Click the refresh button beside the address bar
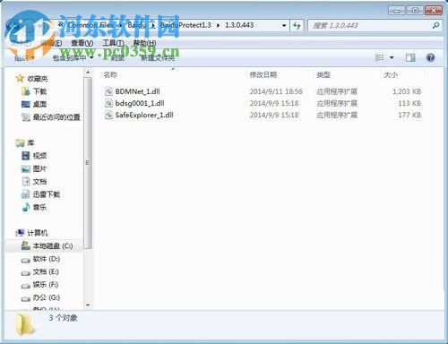This screenshot has width=448, height=344. click(x=297, y=25)
